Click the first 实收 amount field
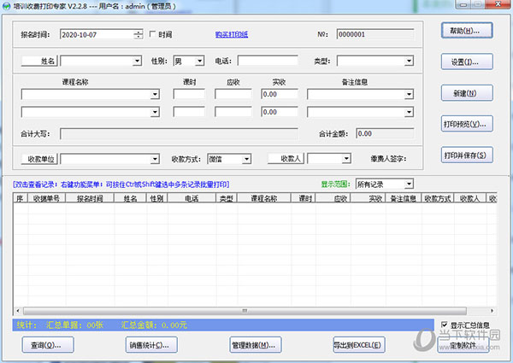Screen dimensions: 513x363 (x=280, y=95)
